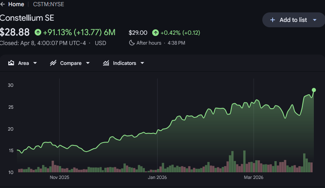Click the $28.88 closing price
This screenshot has height=188, width=325.
[14, 32]
